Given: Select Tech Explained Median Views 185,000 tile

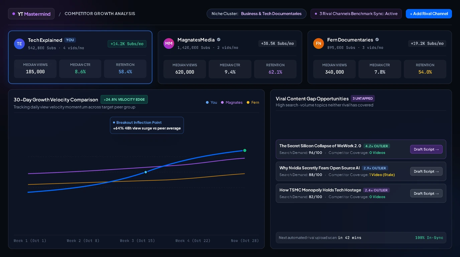Looking at the screenshot, I should 35,69.
